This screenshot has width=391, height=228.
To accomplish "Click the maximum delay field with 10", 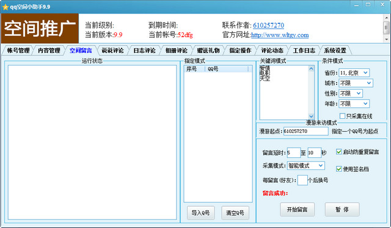I will (314, 152).
